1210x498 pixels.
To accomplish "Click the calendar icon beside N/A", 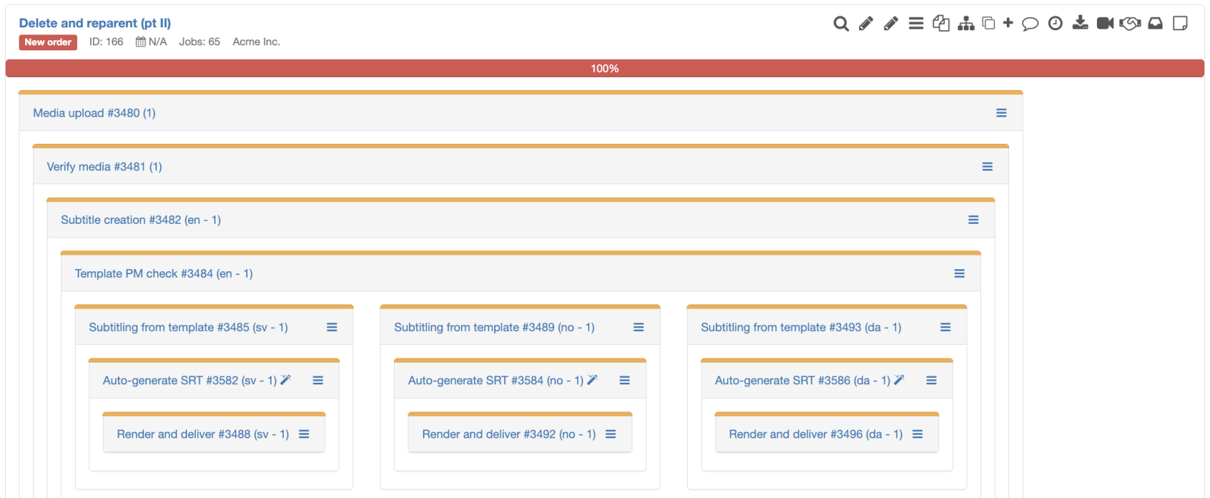I will pos(141,42).
